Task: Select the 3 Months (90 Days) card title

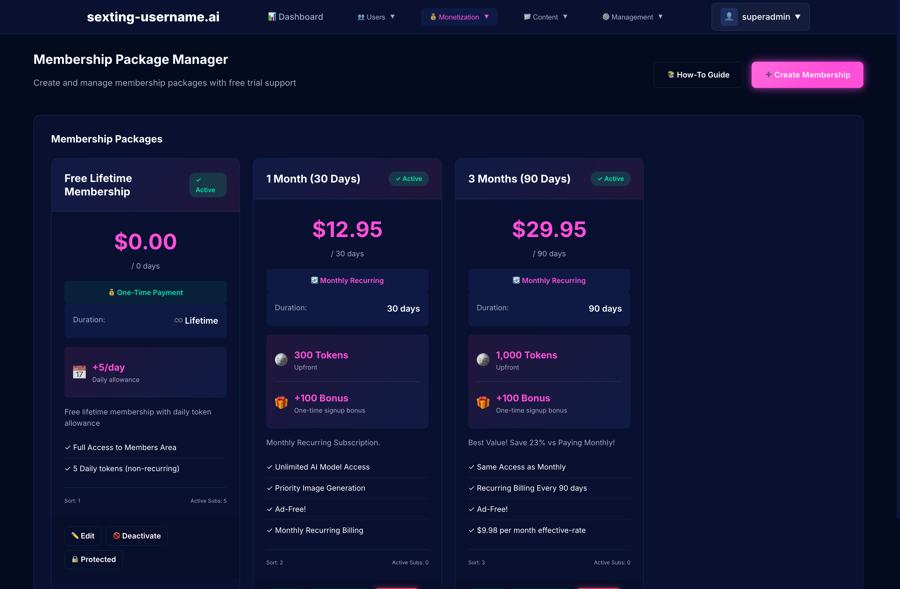Action: [x=519, y=179]
